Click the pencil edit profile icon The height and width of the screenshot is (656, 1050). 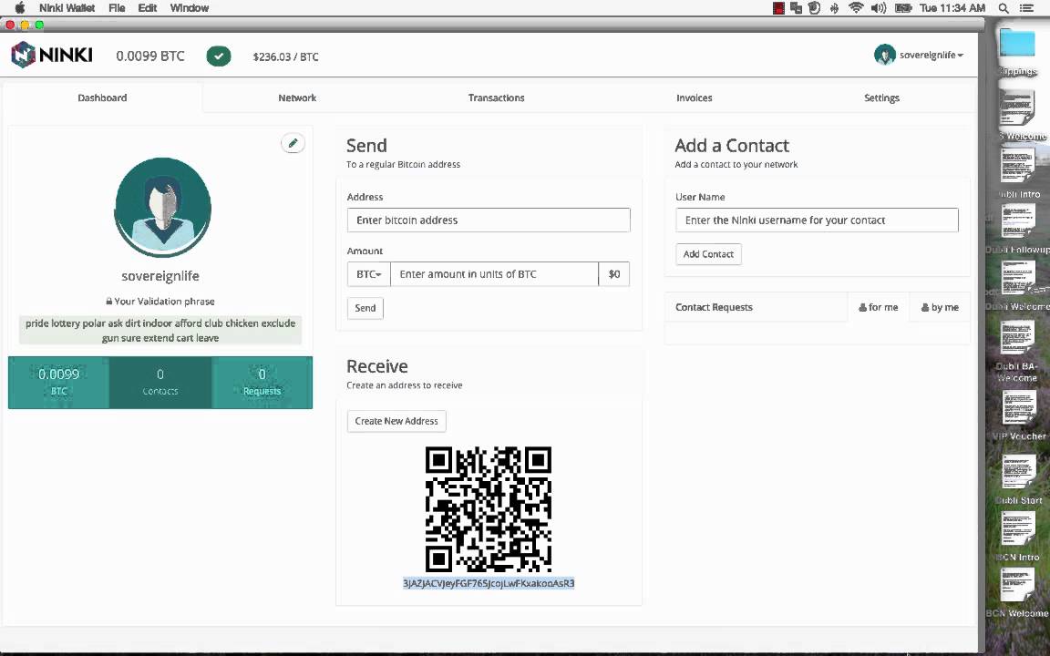(x=293, y=142)
